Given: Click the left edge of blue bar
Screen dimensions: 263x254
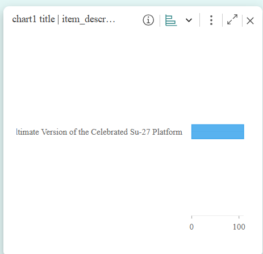Looking at the screenshot, I should pos(192,132).
